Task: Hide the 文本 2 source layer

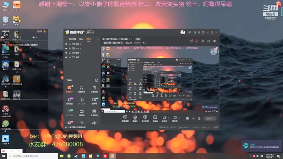Action: (x=66, y=48)
